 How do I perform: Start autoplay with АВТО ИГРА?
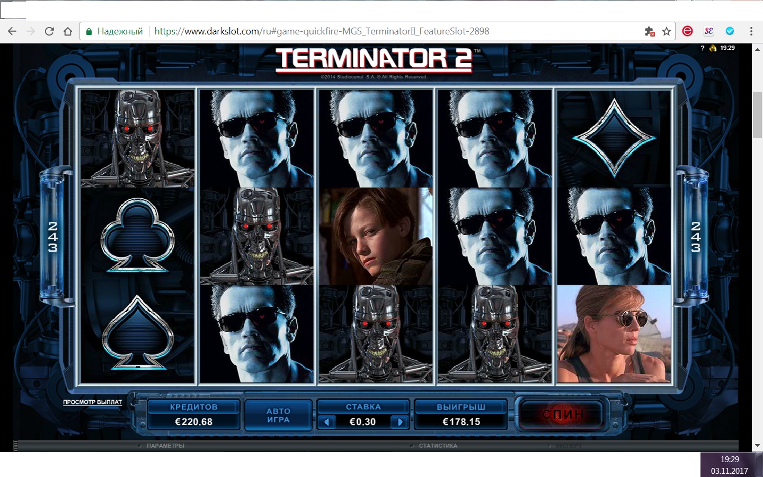(278, 415)
